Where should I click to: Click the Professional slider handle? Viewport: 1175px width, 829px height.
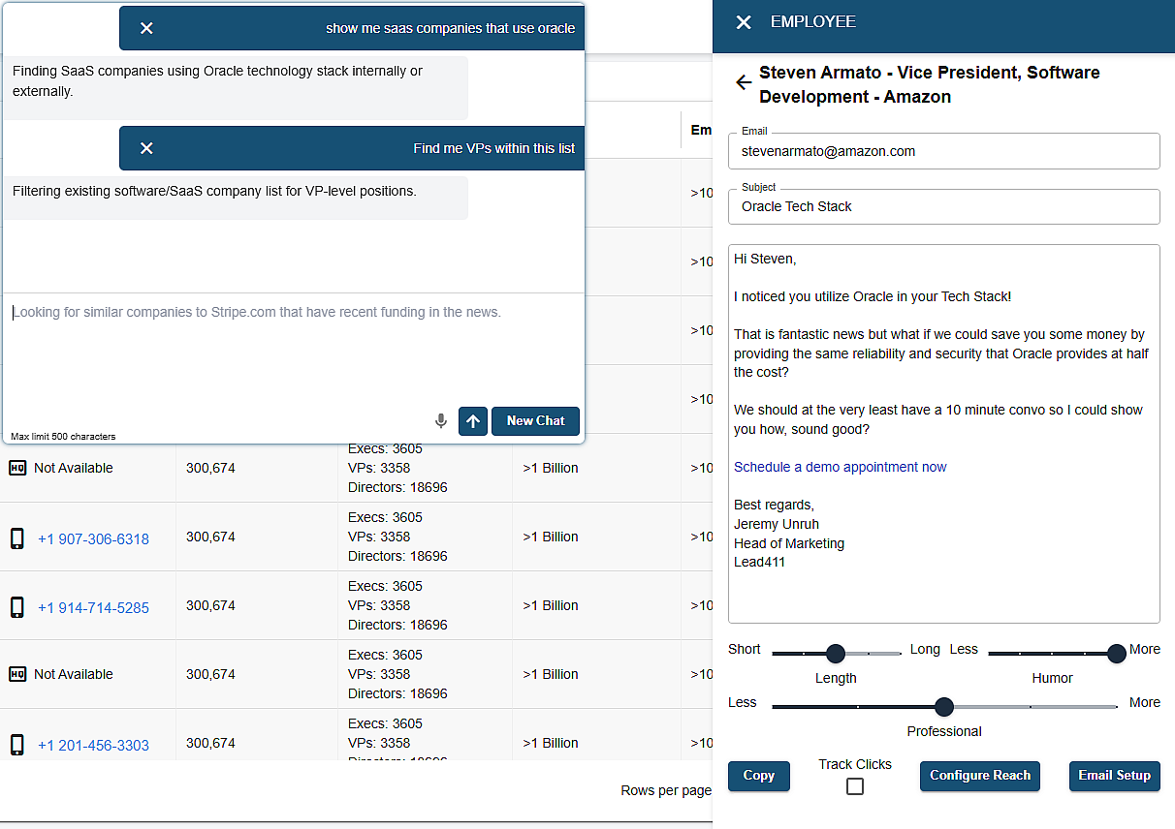tap(943, 707)
